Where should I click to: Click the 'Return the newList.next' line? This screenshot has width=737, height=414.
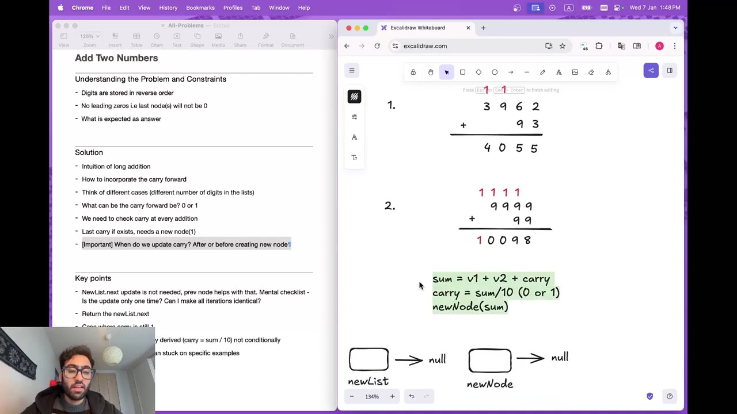pos(115,314)
